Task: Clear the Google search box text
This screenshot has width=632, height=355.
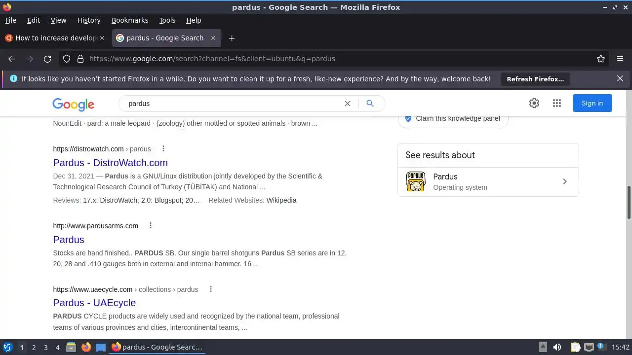Action: click(348, 104)
